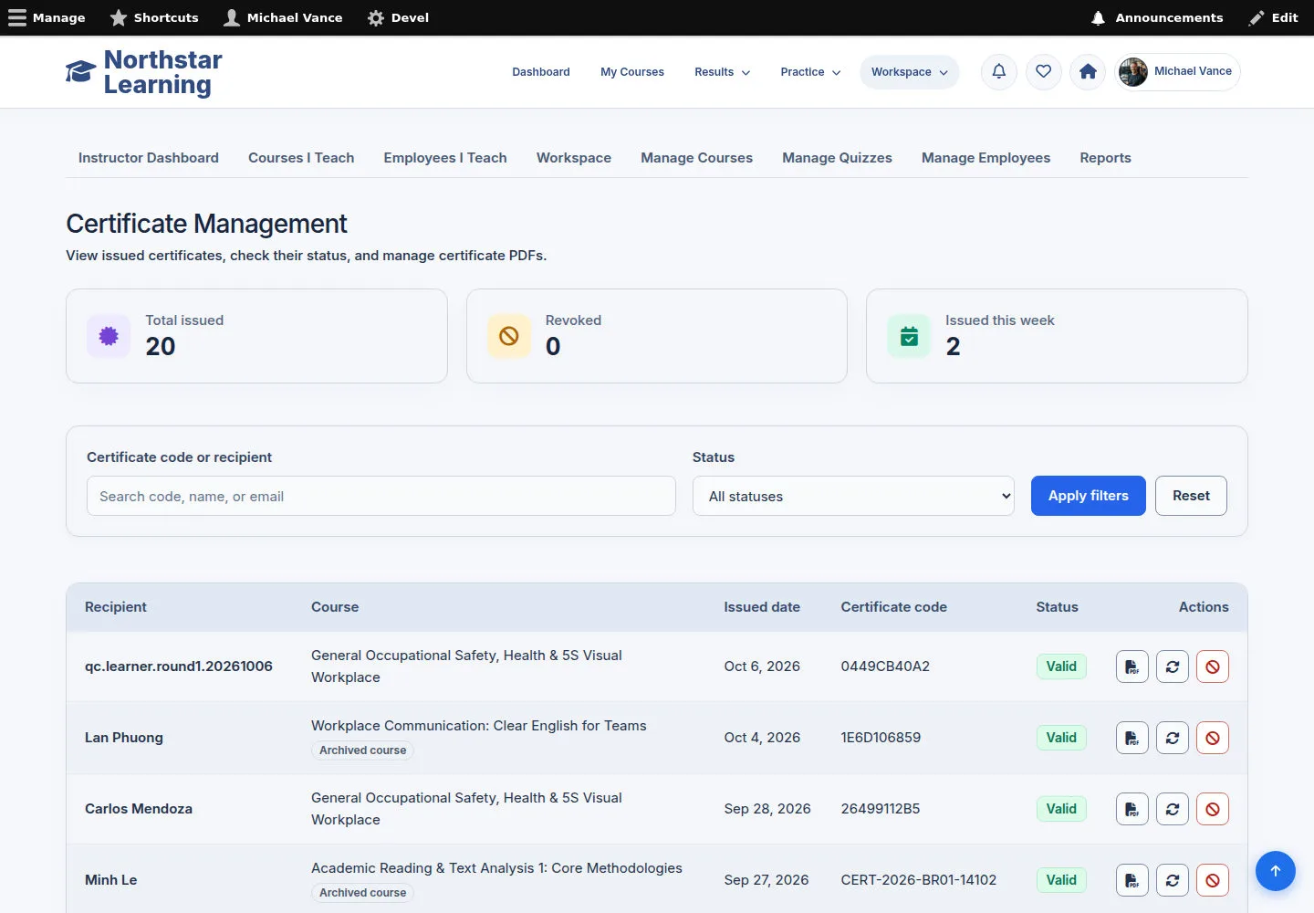Image resolution: width=1314 pixels, height=913 pixels.
Task: Go to Dashboard in the main navigation
Action: (541, 72)
